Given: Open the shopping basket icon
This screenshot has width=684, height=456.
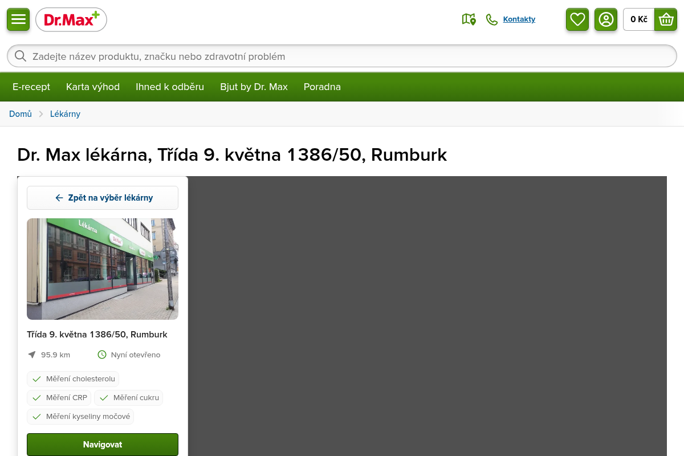Looking at the screenshot, I should click(x=666, y=19).
